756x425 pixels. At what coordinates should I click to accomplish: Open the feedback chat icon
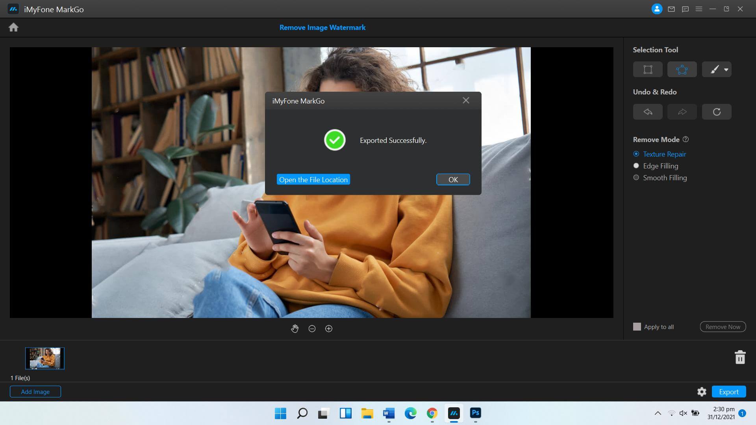(x=685, y=9)
